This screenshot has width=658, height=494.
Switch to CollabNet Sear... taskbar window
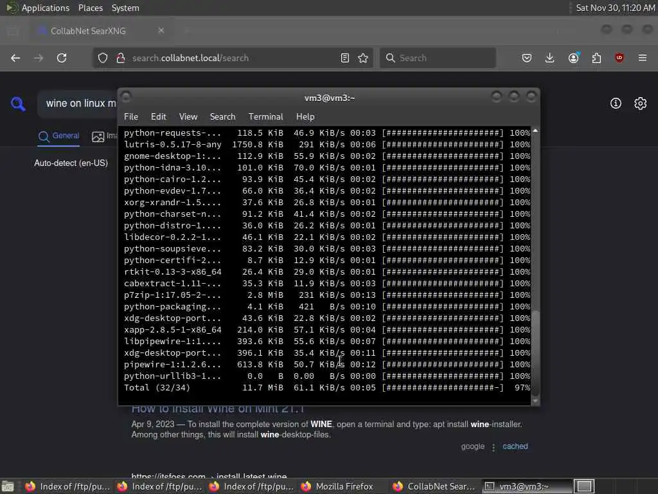(x=434, y=486)
